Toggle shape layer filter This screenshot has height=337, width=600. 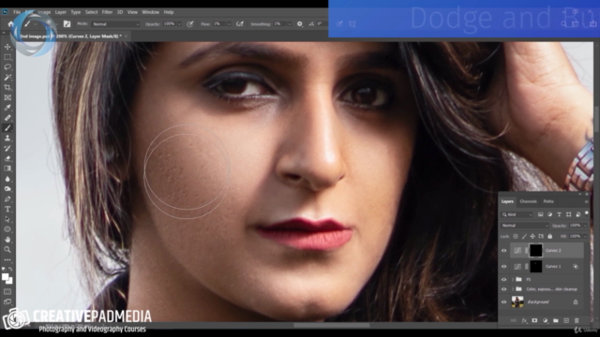point(569,214)
